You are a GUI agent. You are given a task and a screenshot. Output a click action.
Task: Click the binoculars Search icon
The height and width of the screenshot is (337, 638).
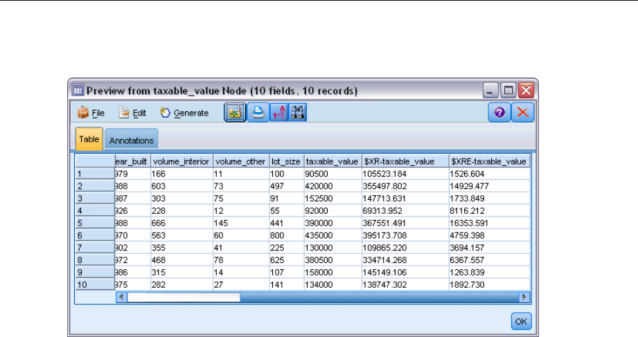(298, 113)
